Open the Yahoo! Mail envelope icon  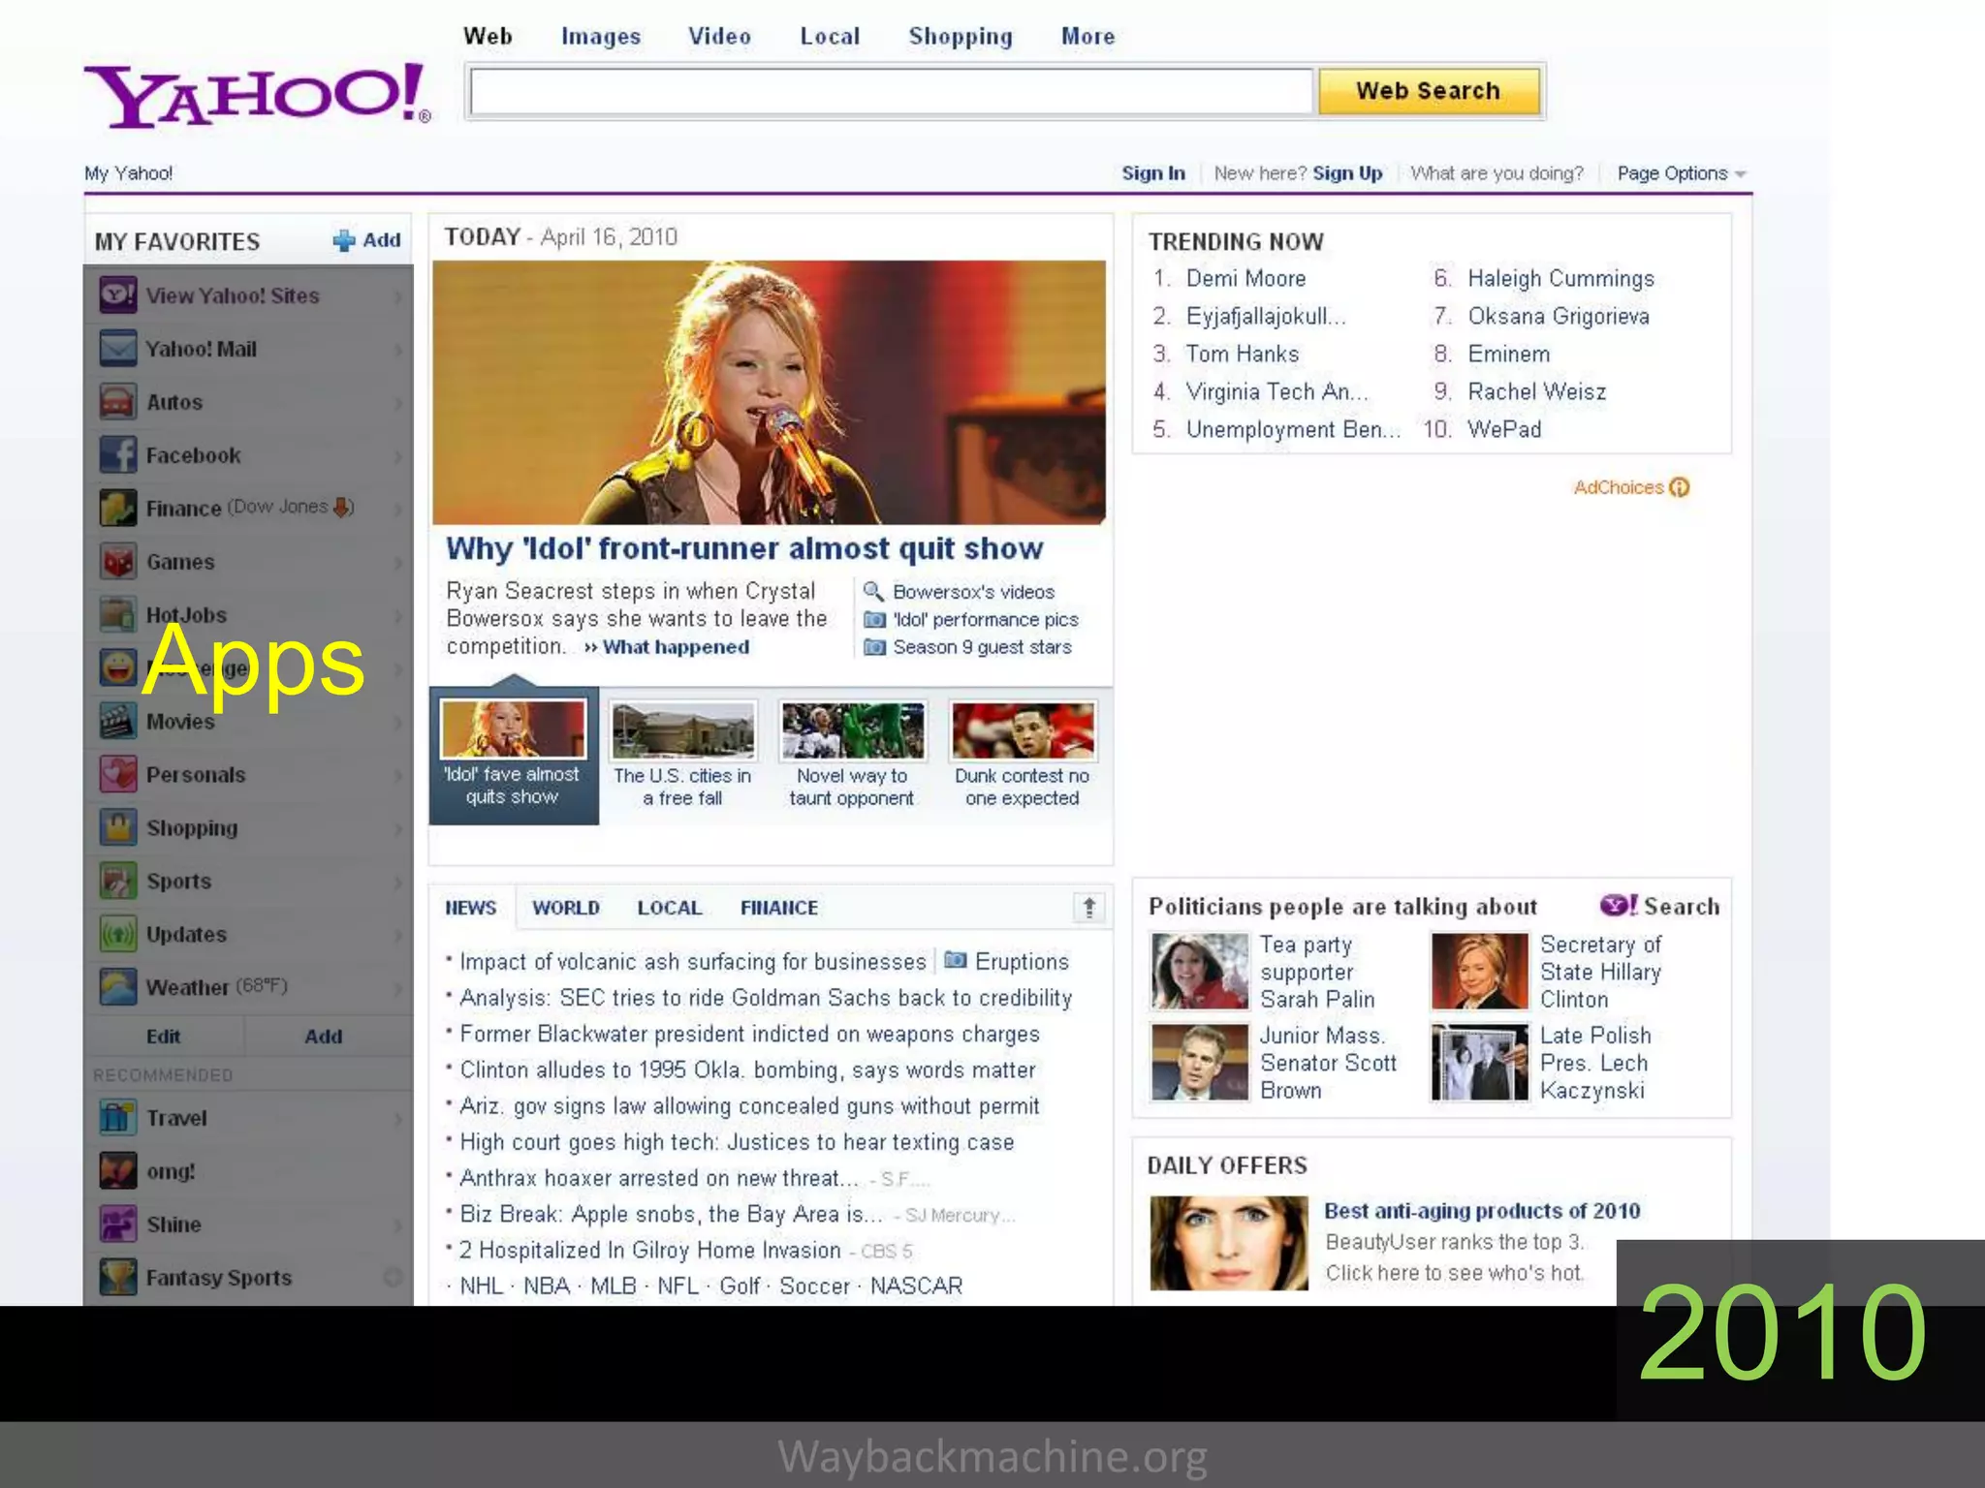(118, 349)
